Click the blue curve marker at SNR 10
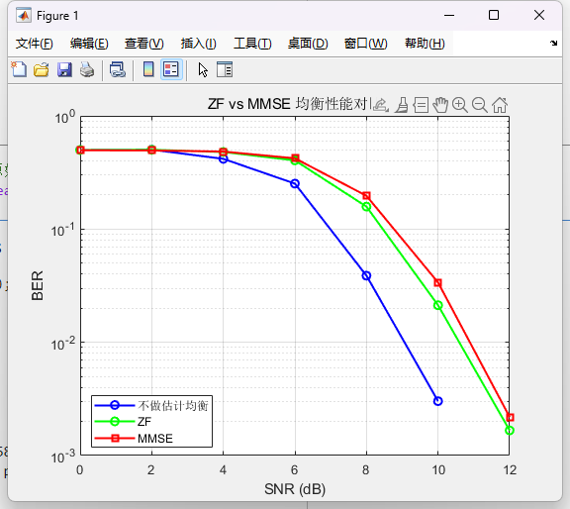The image size is (570, 509). pyautogui.click(x=438, y=401)
